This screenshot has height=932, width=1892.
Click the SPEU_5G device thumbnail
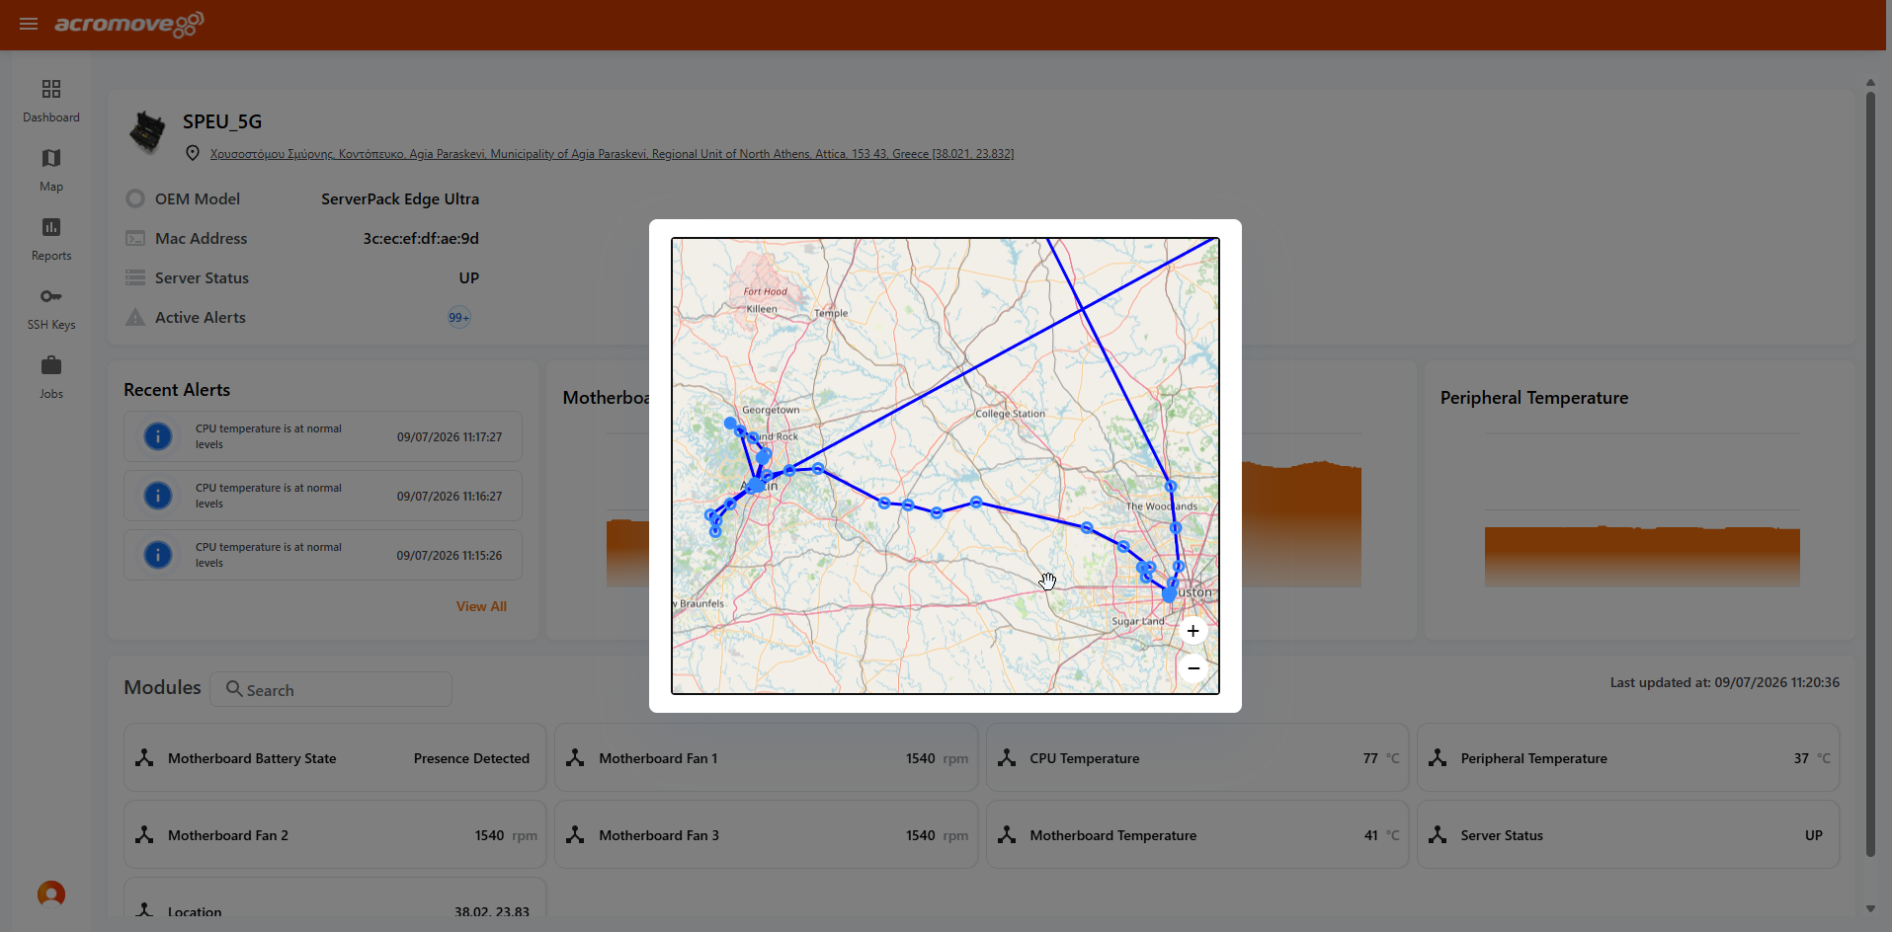[x=148, y=132]
